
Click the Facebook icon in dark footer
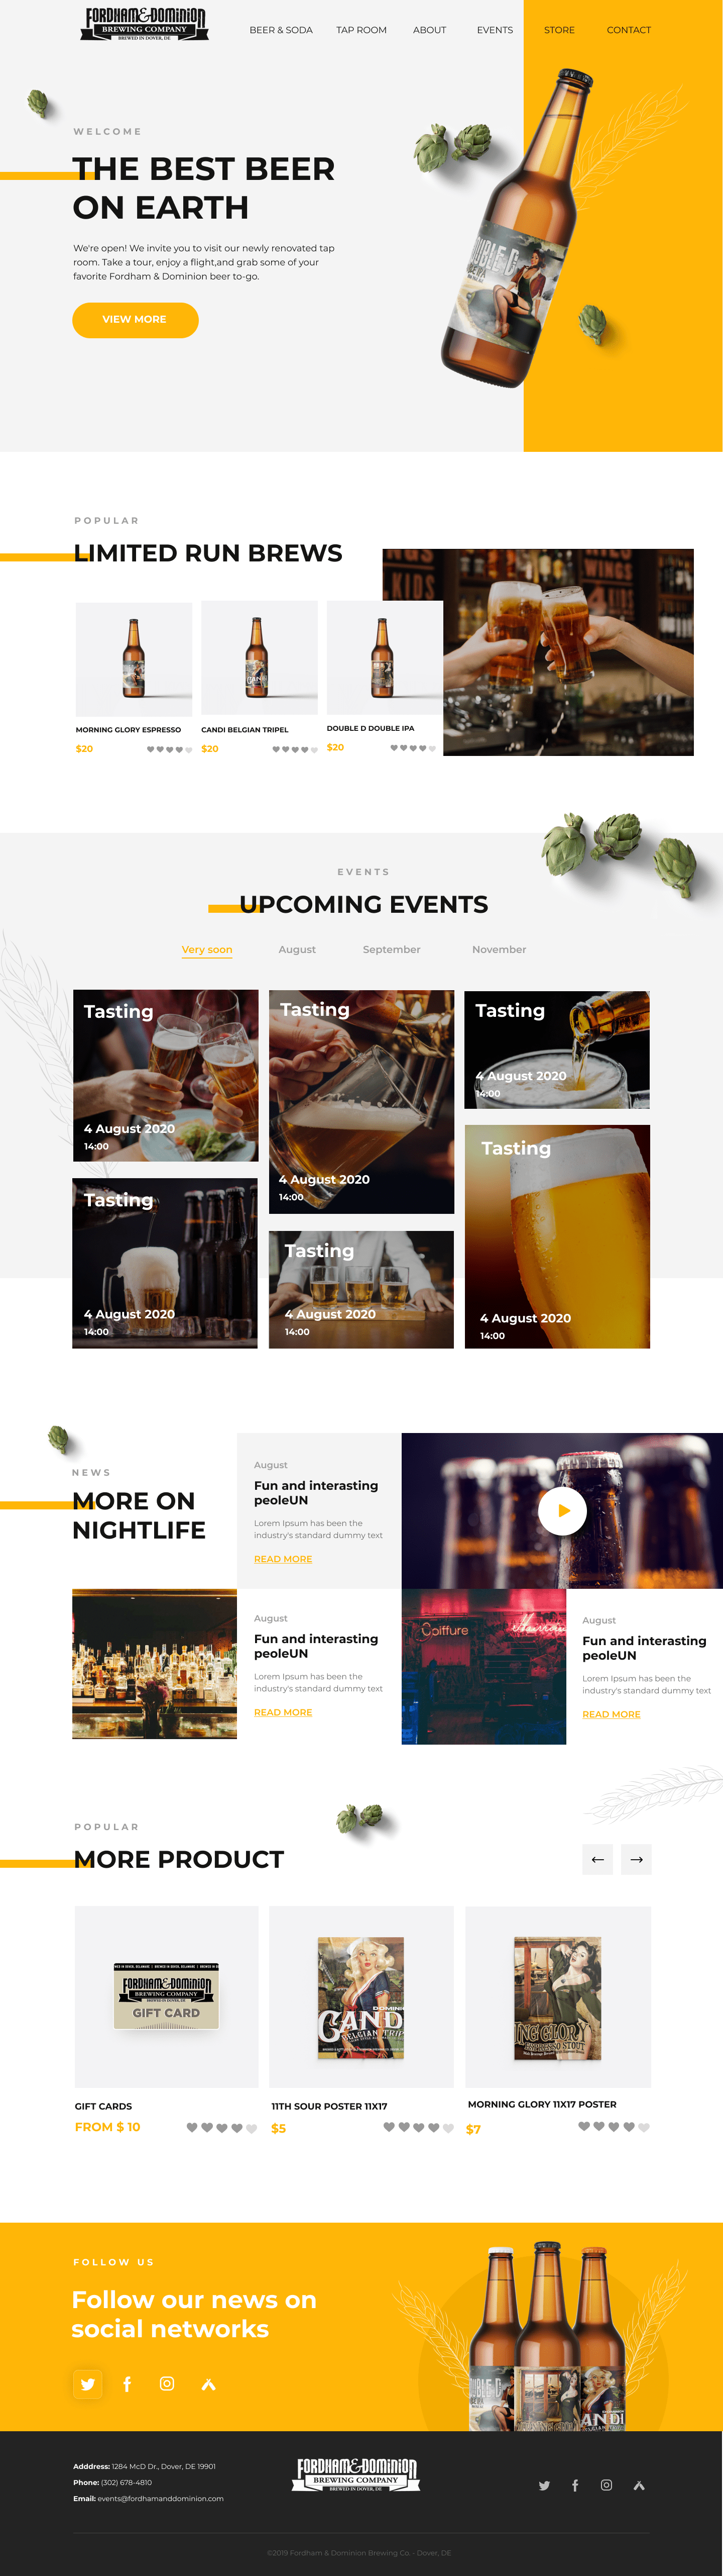point(575,2485)
